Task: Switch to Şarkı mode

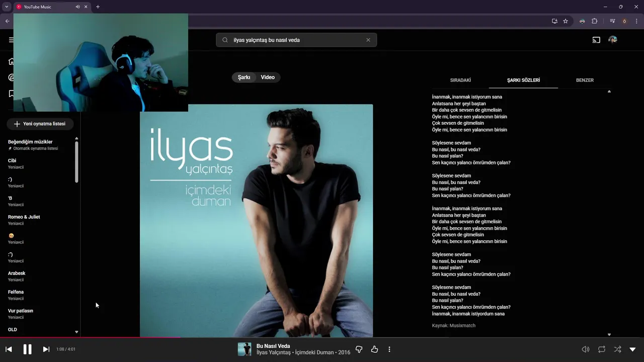Action: click(244, 77)
